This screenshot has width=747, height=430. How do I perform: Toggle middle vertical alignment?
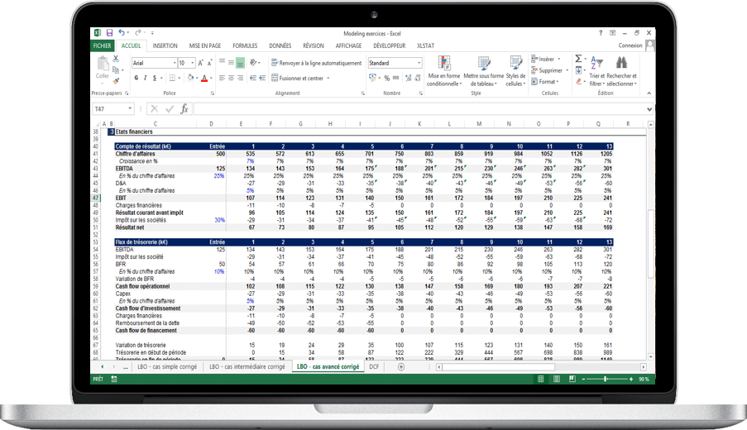[231, 63]
